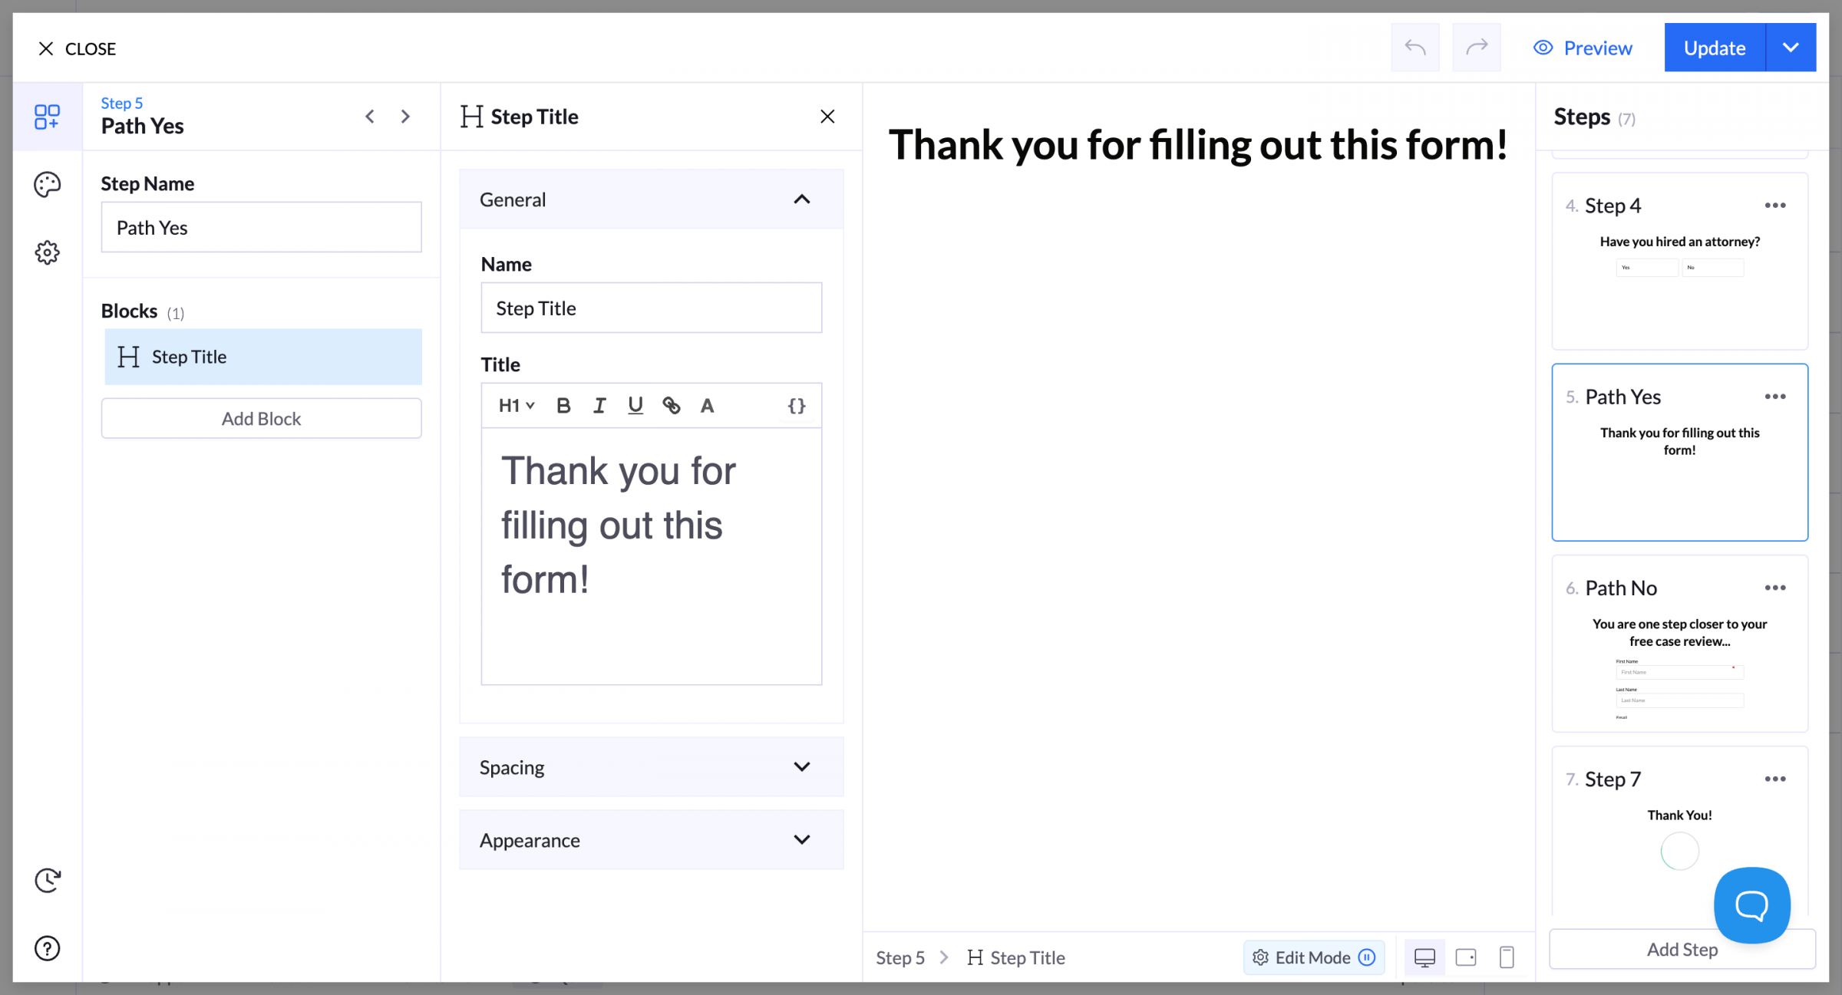Switch preview to tablet view

pyautogui.click(x=1466, y=957)
